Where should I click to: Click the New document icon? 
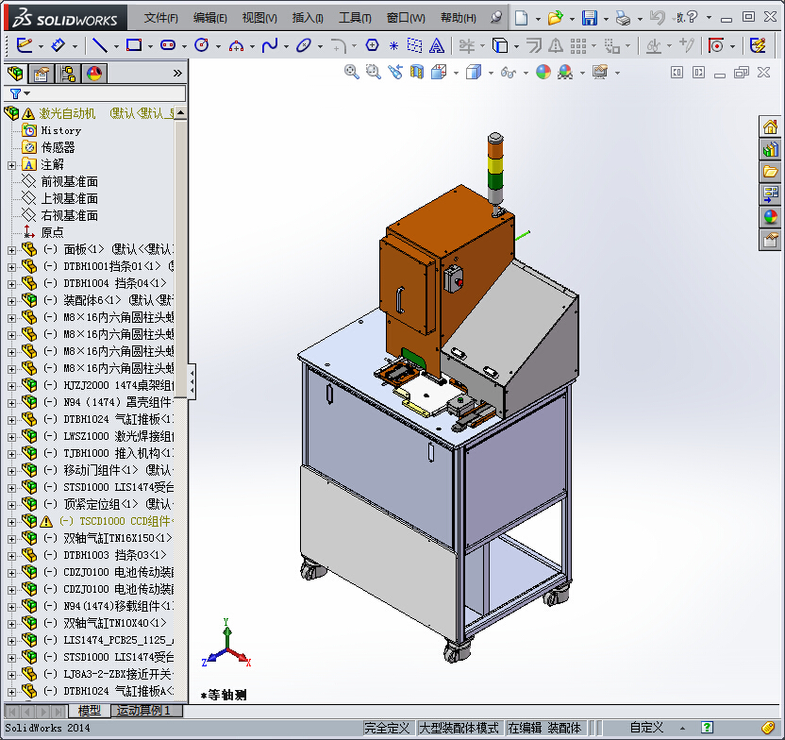pyautogui.click(x=521, y=18)
